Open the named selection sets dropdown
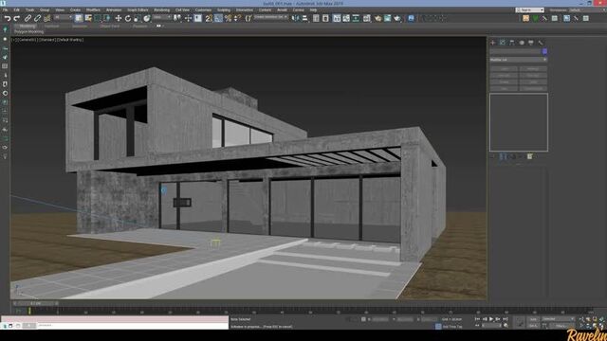Viewport: 607px width, 341px height. pyautogui.click(x=271, y=17)
